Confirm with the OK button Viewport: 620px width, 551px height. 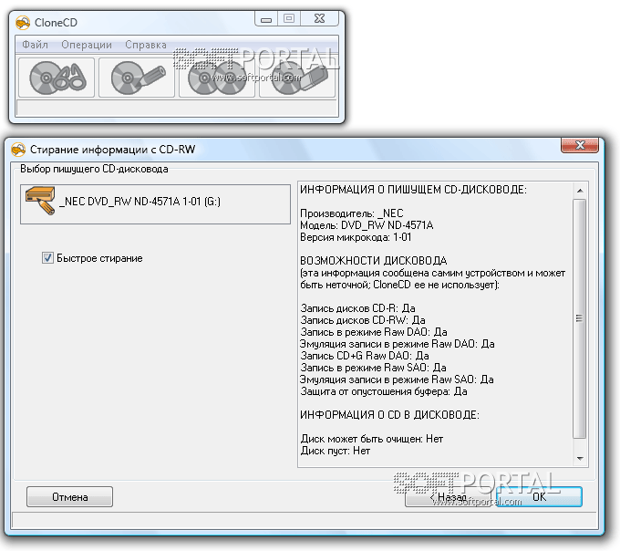(x=540, y=497)
